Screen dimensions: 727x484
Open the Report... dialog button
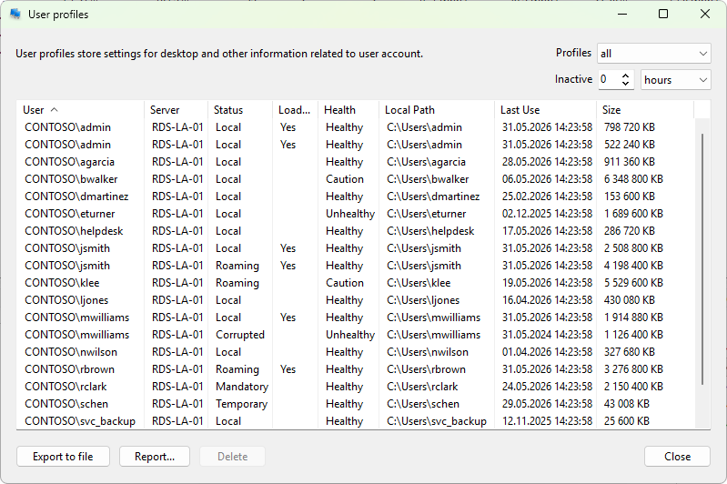pos(155,457)
